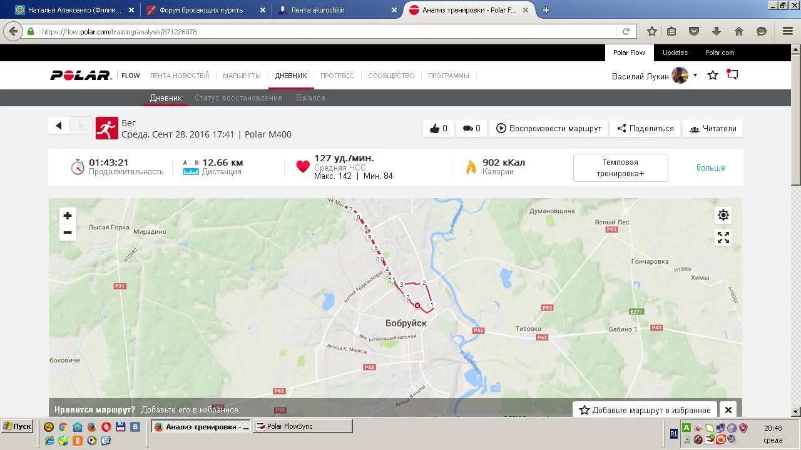Open map layer settings gear
This screenshot has height=450, width=801.
[723, 215]
